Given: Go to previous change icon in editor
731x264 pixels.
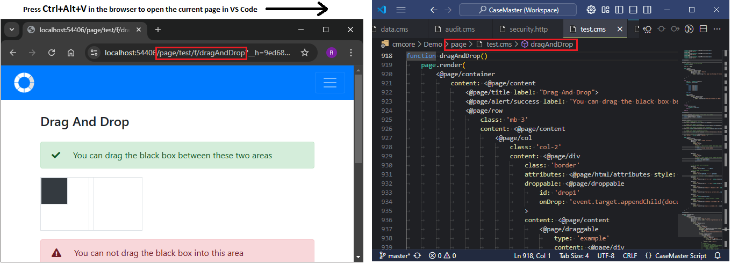Looking at the screenshot, I should (x=662, y=29).
